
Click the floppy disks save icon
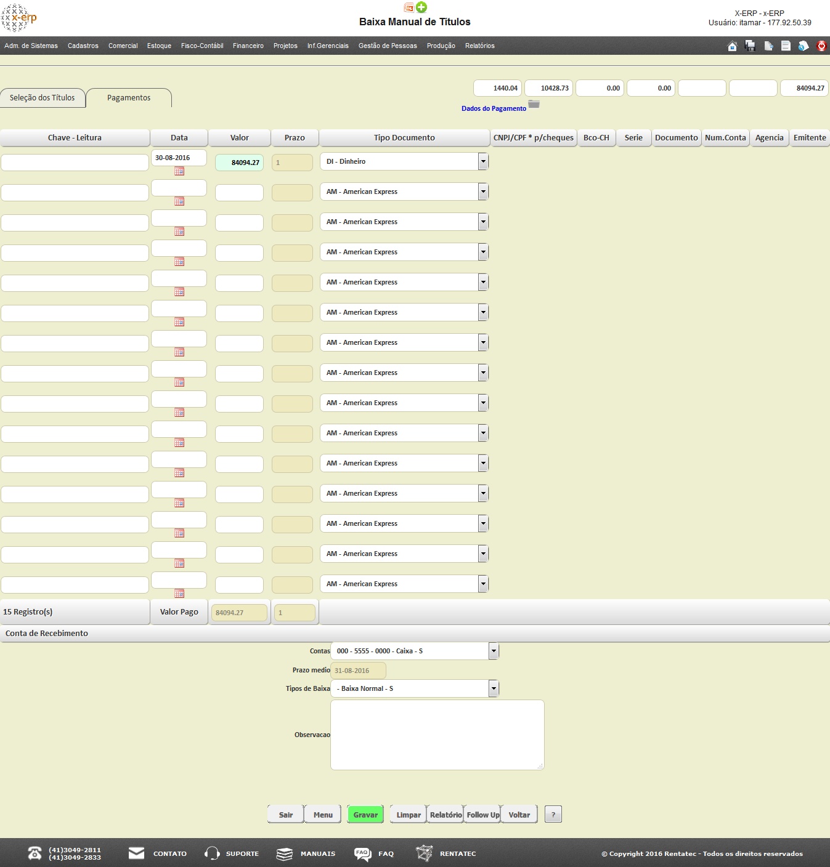[750, 46]
